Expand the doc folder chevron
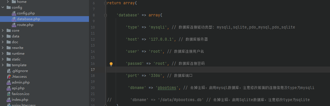This screenshot has width=330, height=106. [x=3, y=42]
